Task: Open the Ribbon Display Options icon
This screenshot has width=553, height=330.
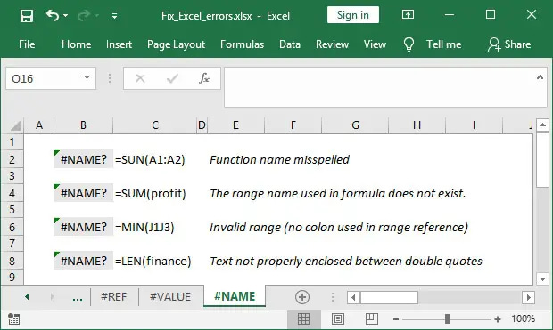Action: point(408,14)
